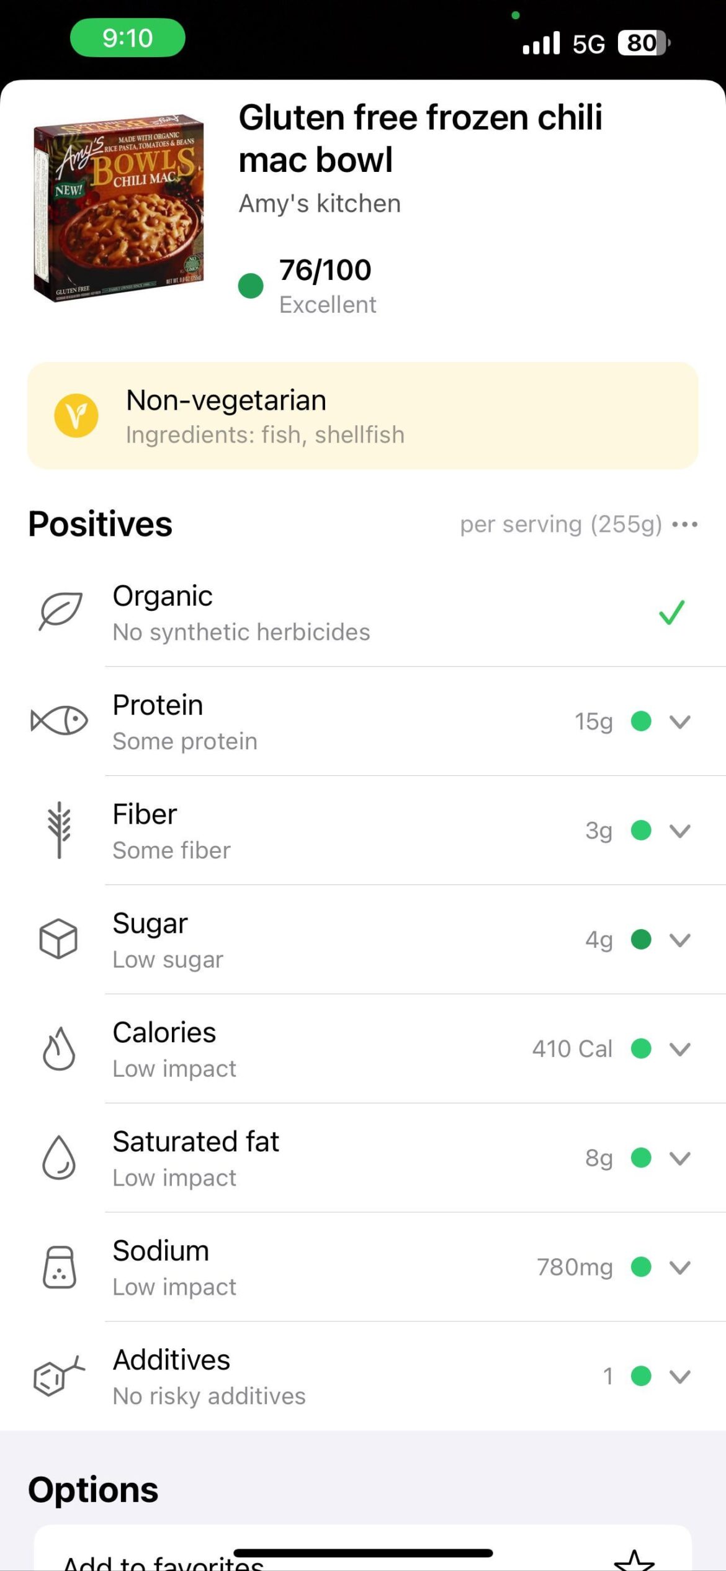Expand the Sodium details chevron
The width and height of the screenshot is (726, 1571).
(680, 1267)
